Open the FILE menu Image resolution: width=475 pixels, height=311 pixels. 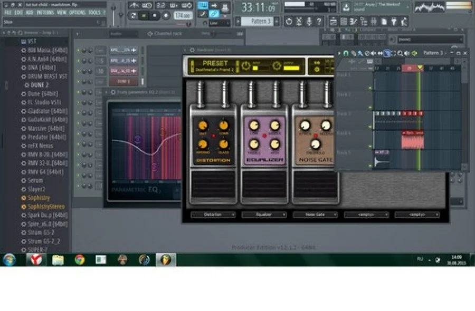click(x=8, y=13)
